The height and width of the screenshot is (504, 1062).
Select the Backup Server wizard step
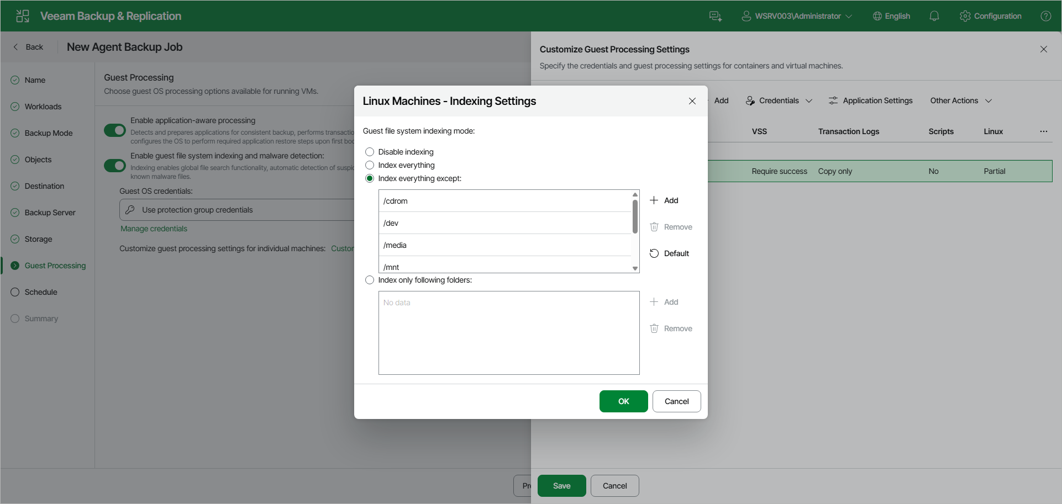50,213
